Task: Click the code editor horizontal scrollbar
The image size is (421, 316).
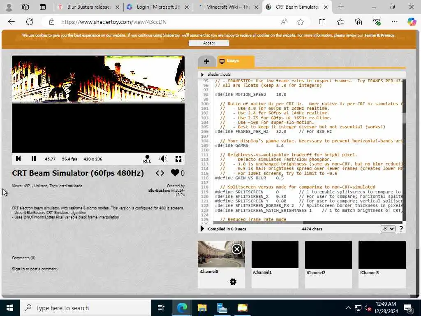Action: (308, 223)
